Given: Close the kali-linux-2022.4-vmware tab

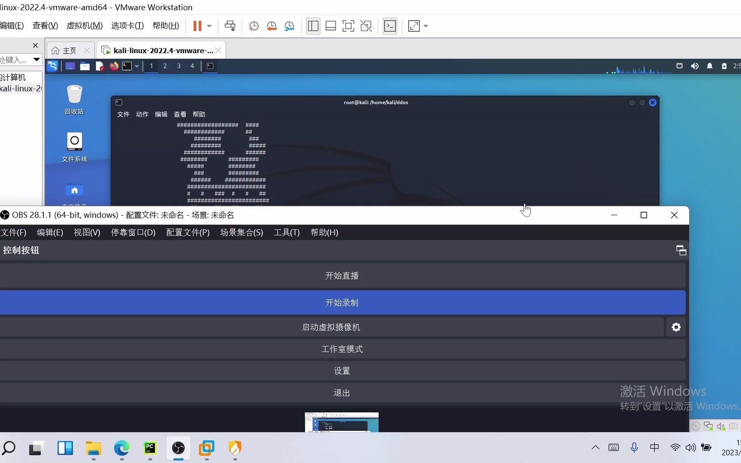Looking at the screenshot, I should point(218,51).
